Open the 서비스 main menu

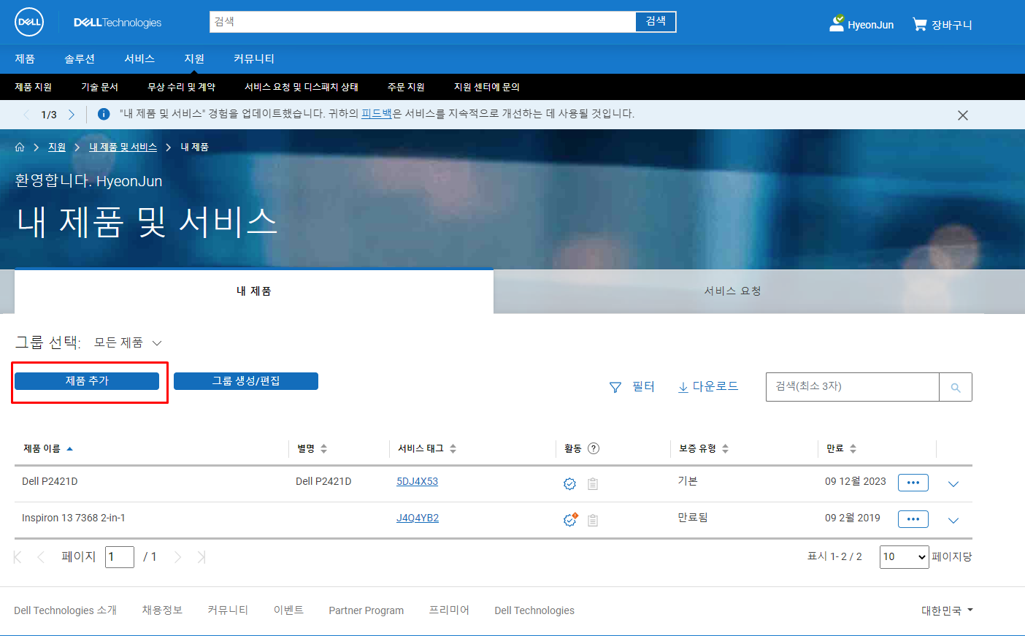click(139, 58)
